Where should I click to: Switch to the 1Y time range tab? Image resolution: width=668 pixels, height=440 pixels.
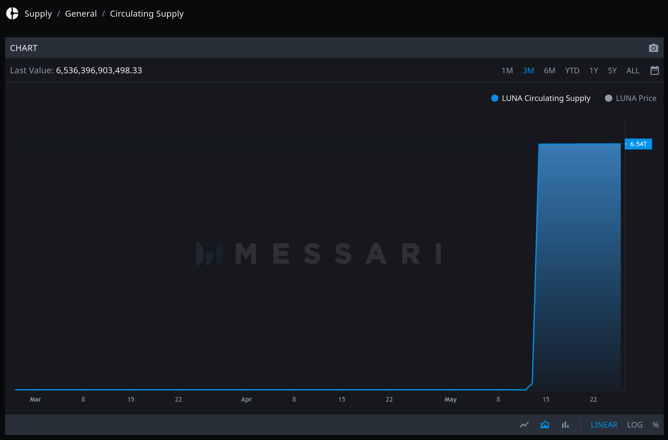point(594,70)
